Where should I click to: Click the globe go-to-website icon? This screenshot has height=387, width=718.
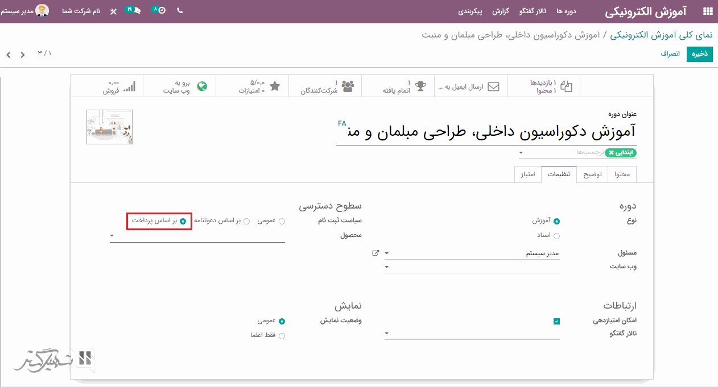point(201,86)
